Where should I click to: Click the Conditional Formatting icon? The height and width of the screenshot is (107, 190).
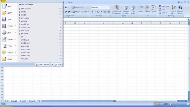point(117,7)
